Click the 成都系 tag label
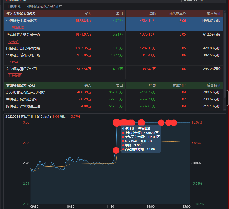The height and width of the screenshot is (209, 229). [13, 62]
